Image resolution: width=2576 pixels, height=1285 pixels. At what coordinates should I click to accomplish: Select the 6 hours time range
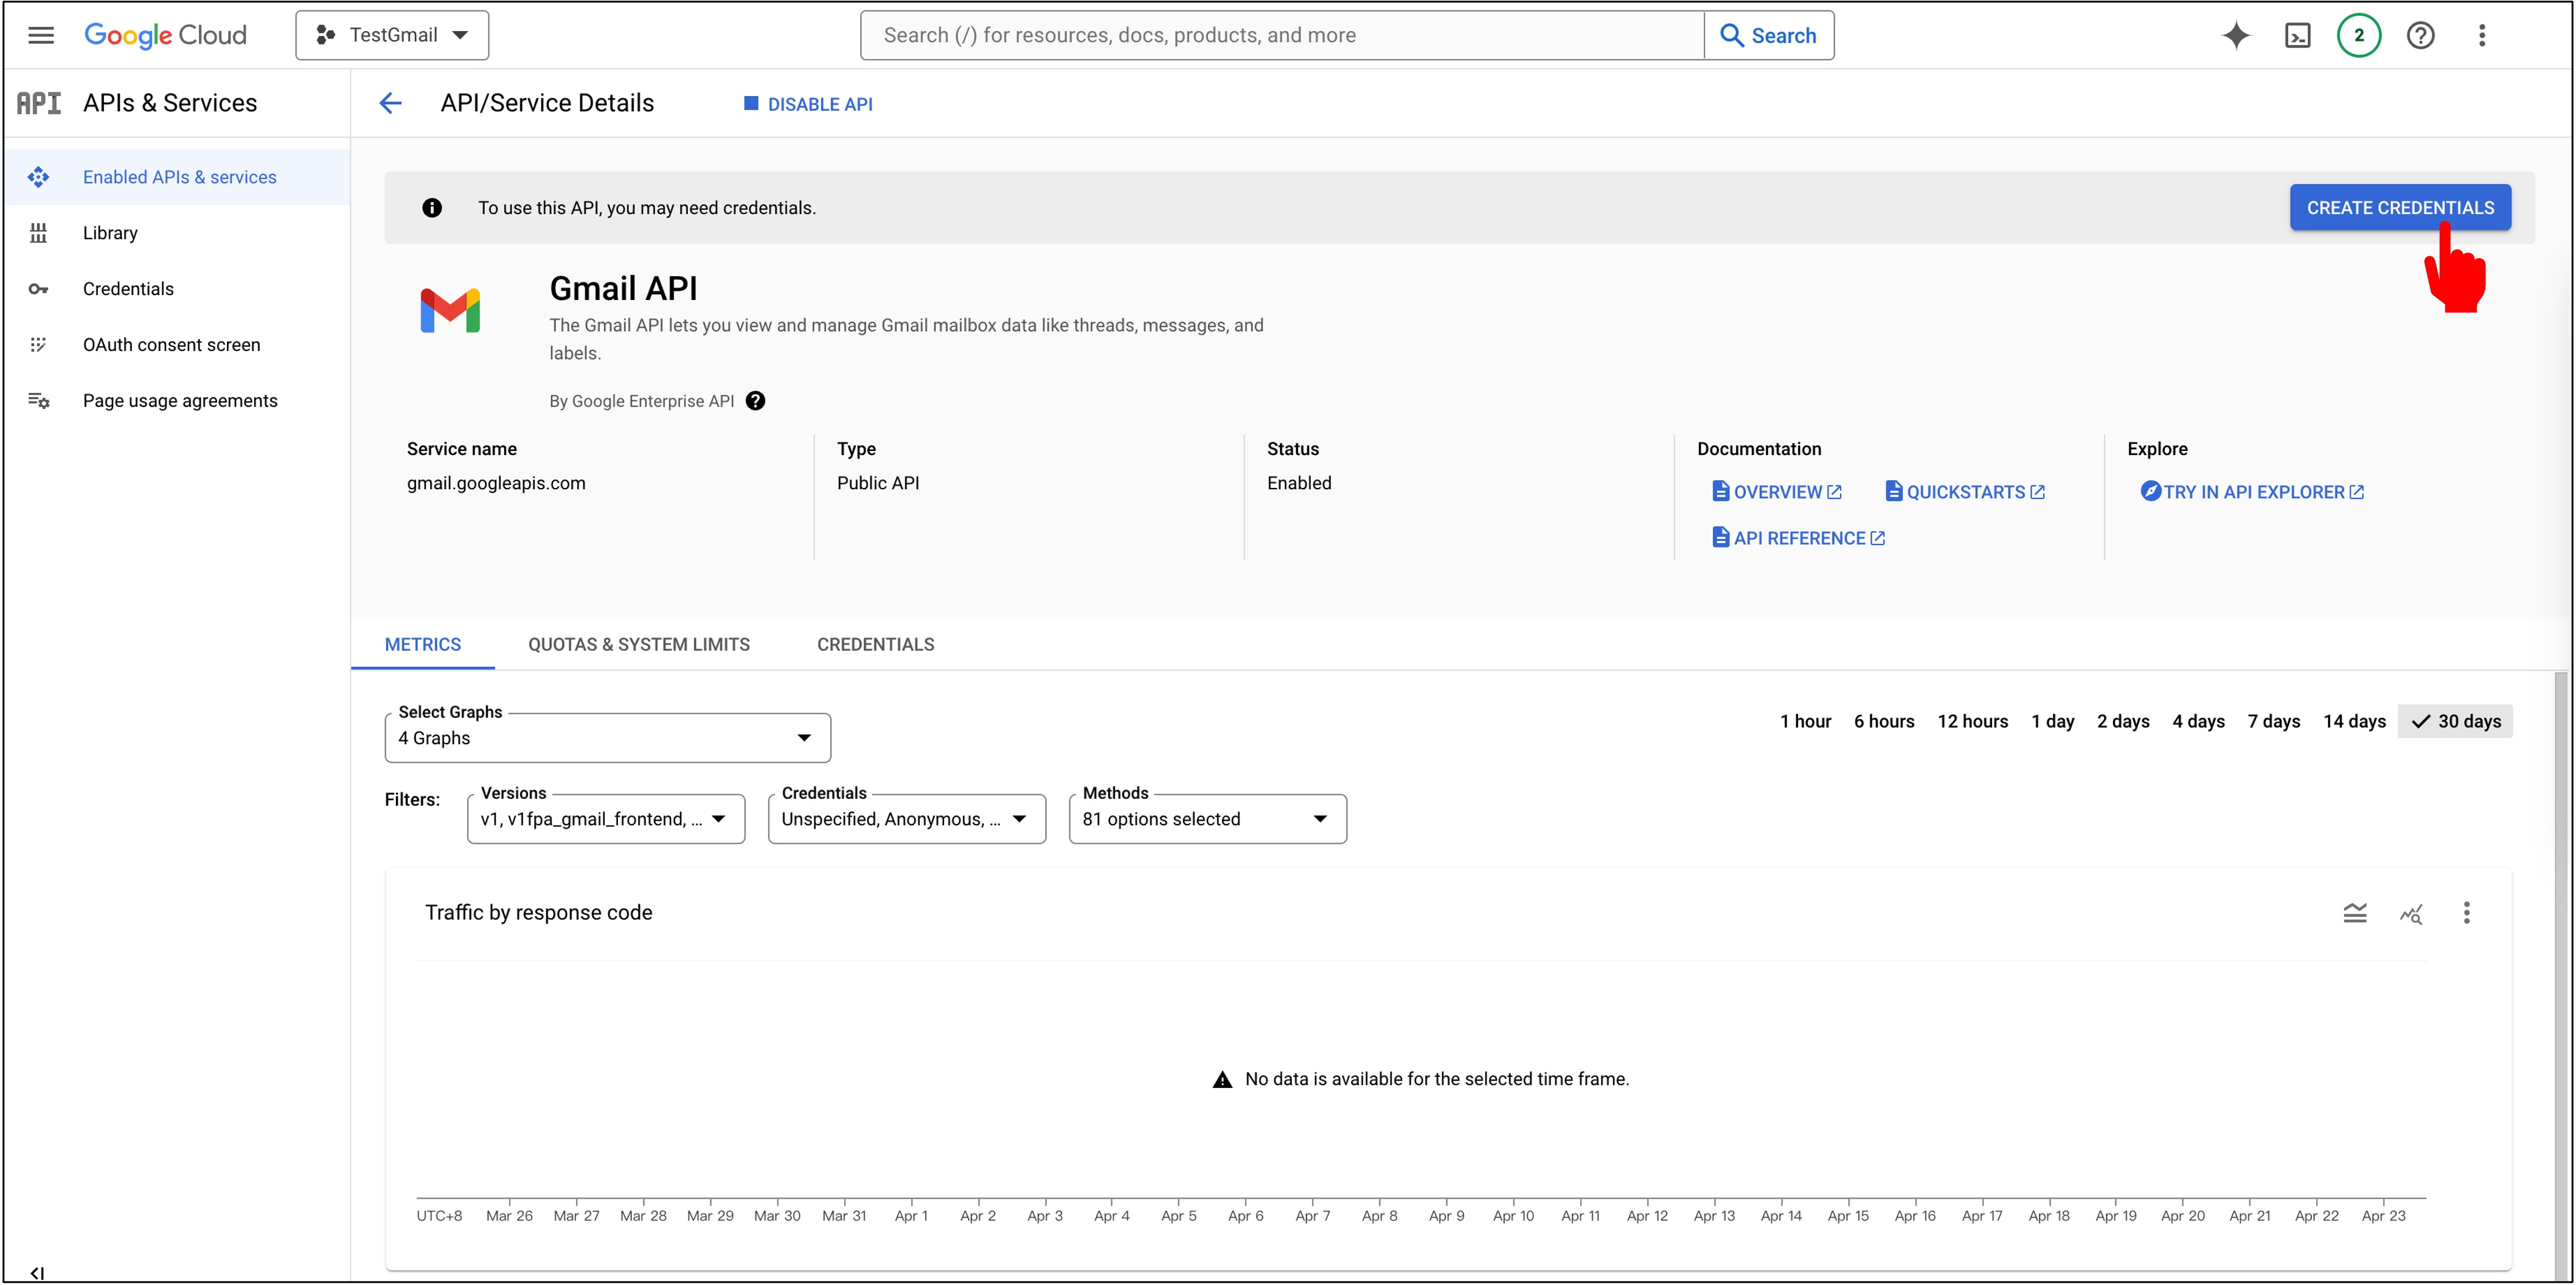[x=1884, y=722]
